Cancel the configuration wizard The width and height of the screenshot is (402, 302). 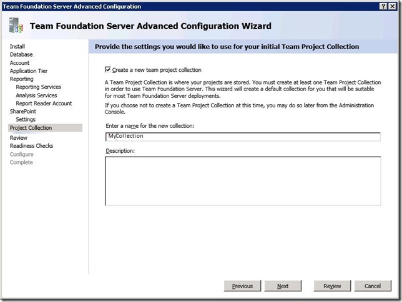(x=373, y=286)
